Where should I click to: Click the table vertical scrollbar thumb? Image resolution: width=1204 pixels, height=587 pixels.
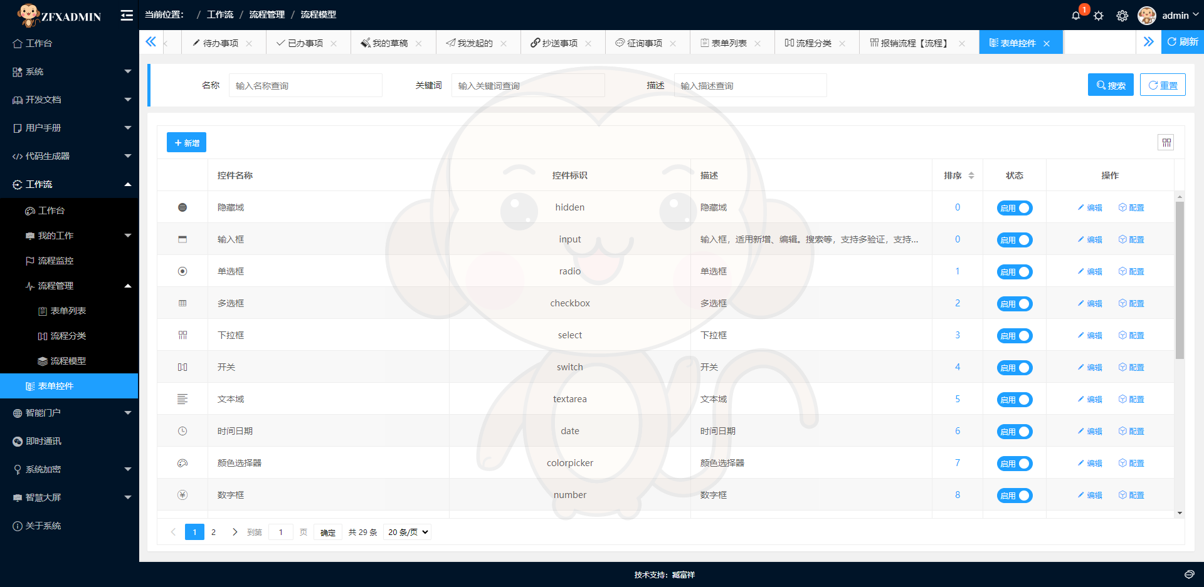tap(1180, 280)
